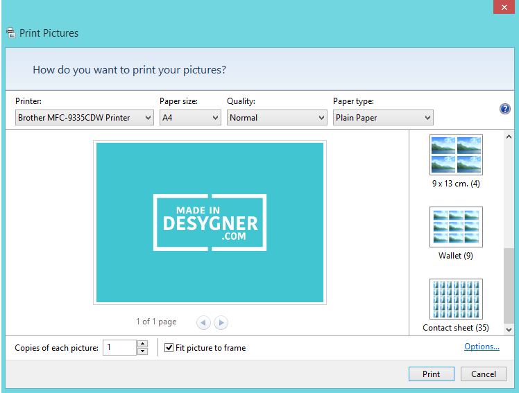Click the layout list scrollbar thumb
The height and width of the screenshot is (393, 519).
pos(509,286)
